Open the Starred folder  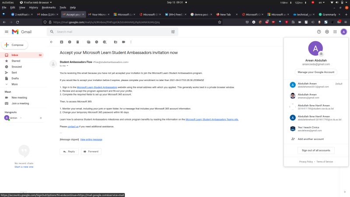pyautogui.click(x=16, y=61)
